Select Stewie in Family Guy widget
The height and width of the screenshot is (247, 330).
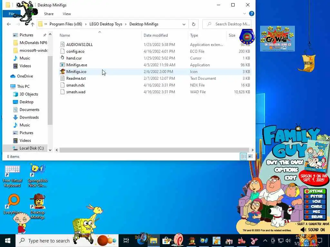tap(315, 191)
